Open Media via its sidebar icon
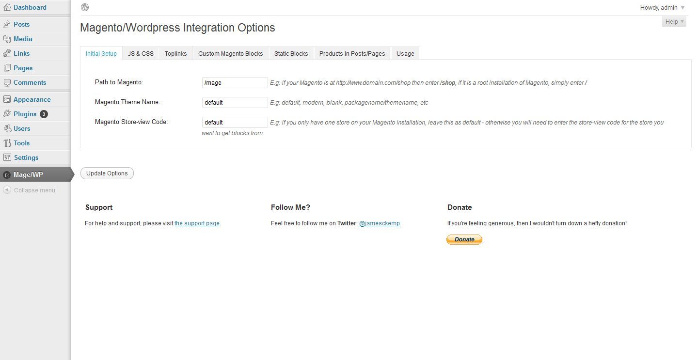Viewport: 698px width, 360px height. (x=7, y=39)
